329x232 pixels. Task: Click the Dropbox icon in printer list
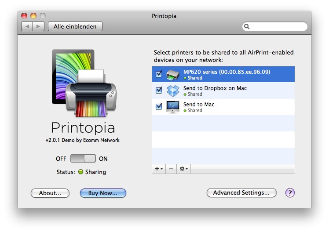point(173,91)
